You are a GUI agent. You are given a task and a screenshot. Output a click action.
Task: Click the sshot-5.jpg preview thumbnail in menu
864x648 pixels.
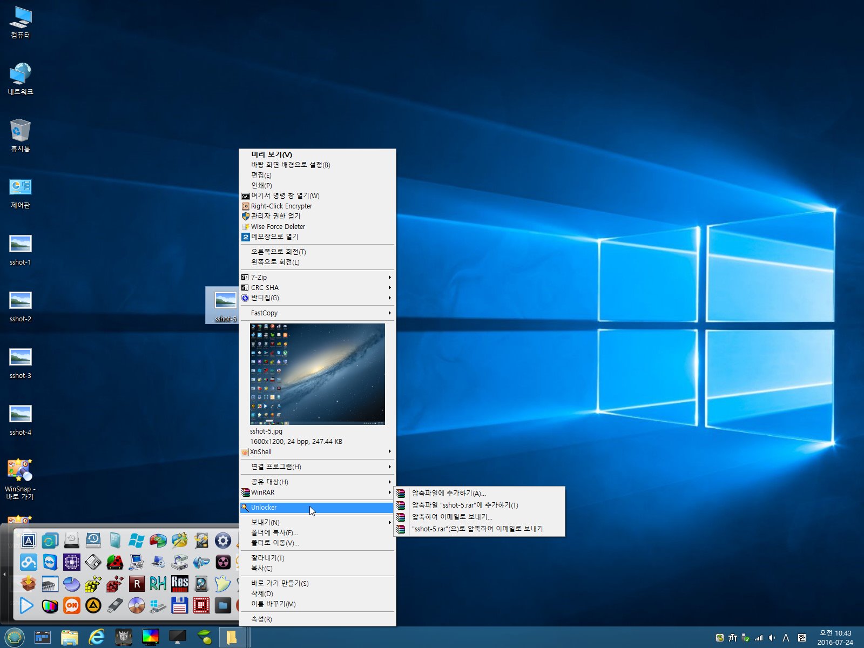coord(318,374)
